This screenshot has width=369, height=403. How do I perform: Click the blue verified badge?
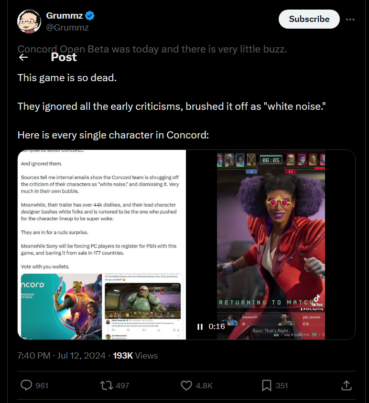pos(90,16)
